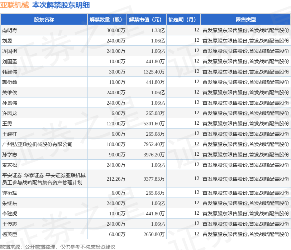Viewport: 291px width, 250px height.
Task: Click the 股东名称 column header
Action: [x=44, y=20]
